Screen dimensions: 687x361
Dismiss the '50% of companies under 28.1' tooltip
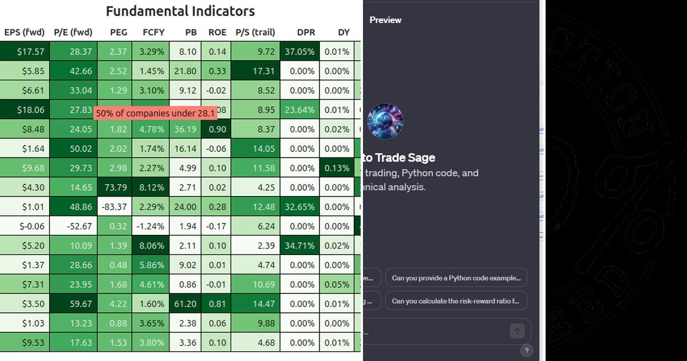(x=156, y=113)
